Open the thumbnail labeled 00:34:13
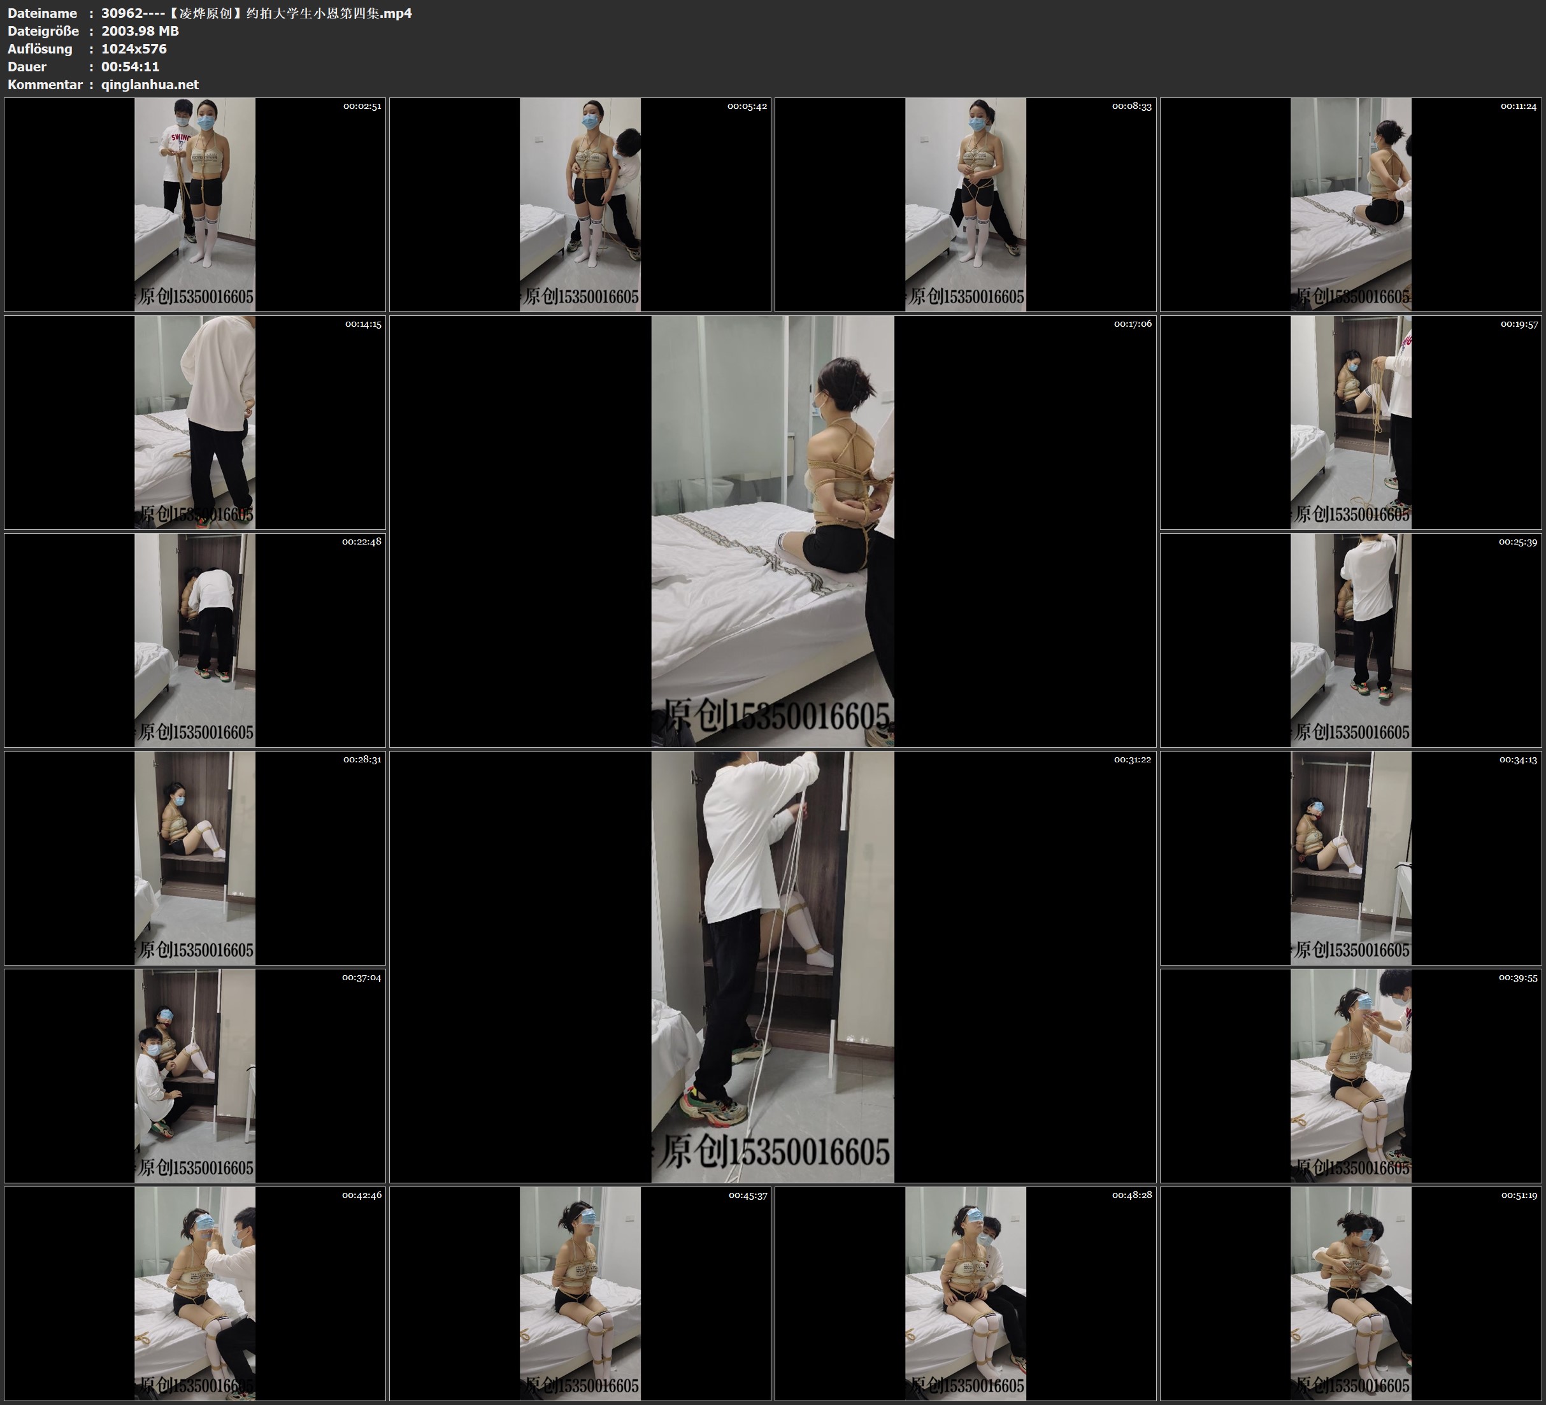Viewport: 1546px width, 1405px height. pyautogui.click(x=1350, y=857)
